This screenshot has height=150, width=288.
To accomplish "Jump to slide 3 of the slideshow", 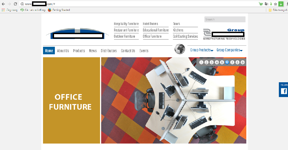I will 212,62.
